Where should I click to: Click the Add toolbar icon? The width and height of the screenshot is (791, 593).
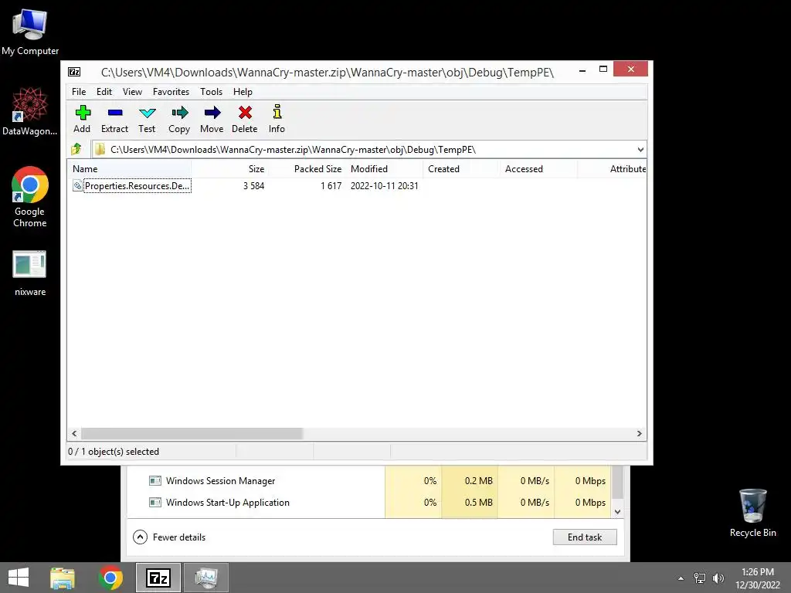82,118
